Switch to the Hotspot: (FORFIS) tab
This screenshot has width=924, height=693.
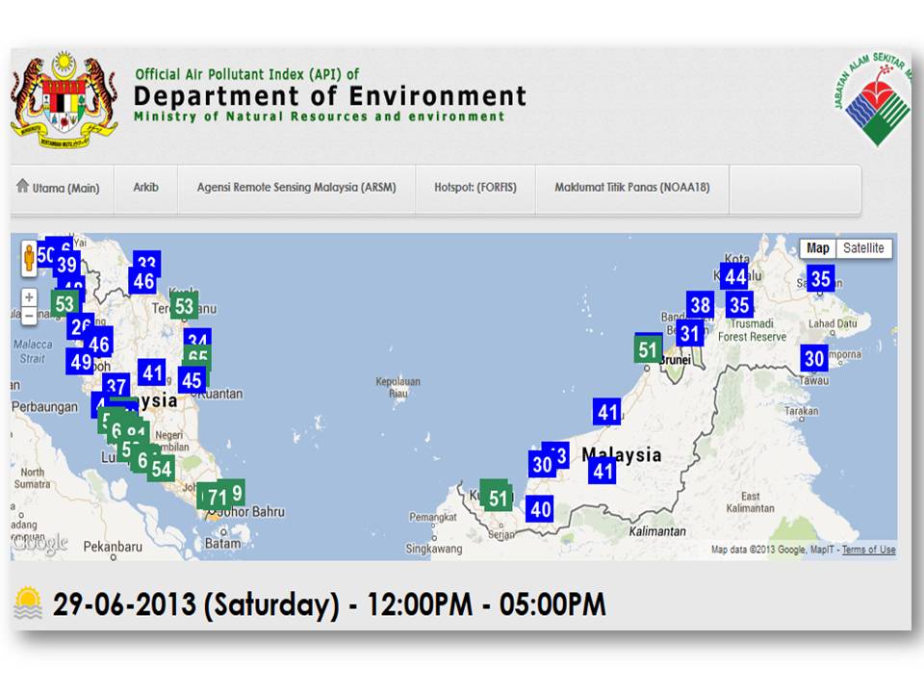click(475, 189)
